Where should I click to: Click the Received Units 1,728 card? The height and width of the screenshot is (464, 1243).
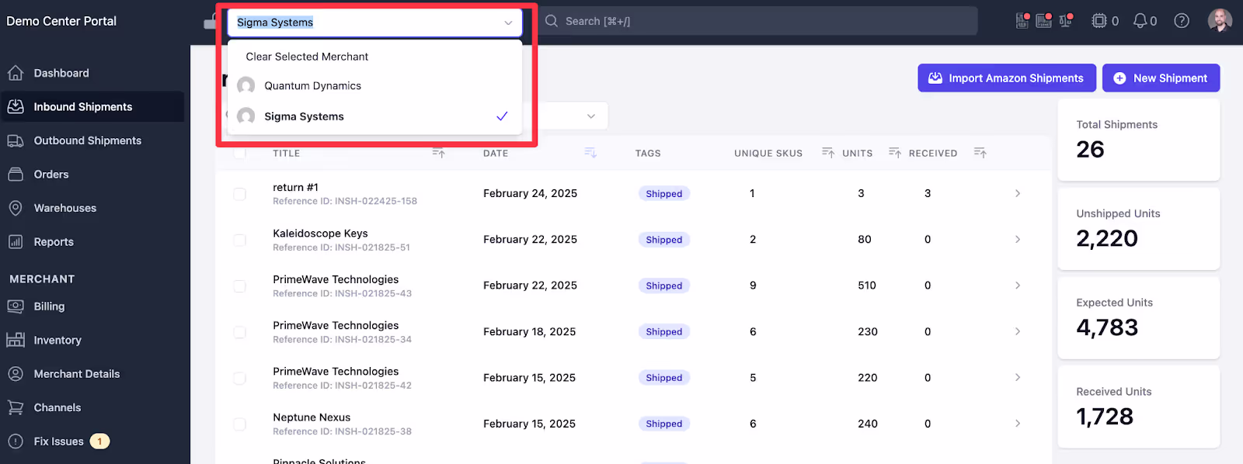1139,407
